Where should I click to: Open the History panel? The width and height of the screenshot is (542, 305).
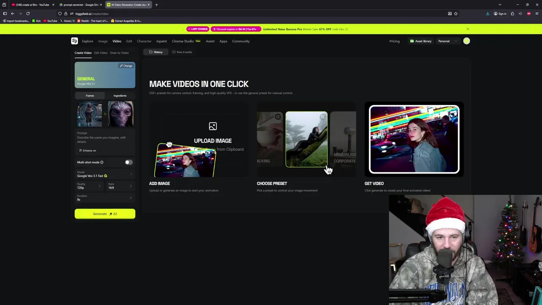point(156,52)
